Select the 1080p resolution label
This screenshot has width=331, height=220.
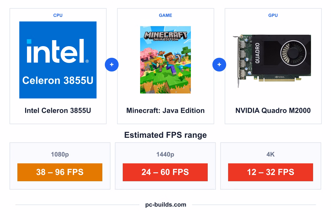(x=60, y=155)
